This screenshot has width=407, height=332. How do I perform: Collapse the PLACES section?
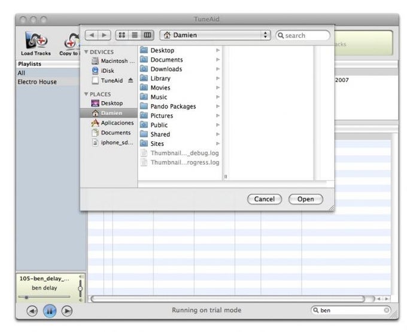pos(86,94)
